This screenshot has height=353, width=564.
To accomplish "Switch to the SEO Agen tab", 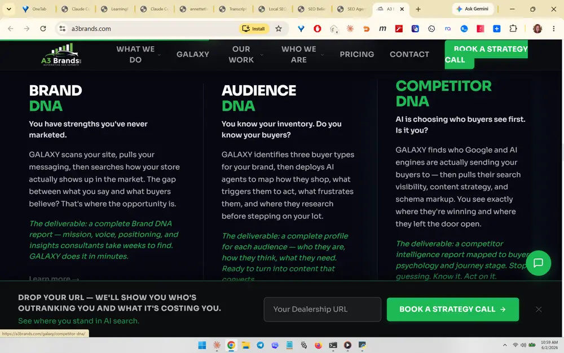I will tap(352, 9).
